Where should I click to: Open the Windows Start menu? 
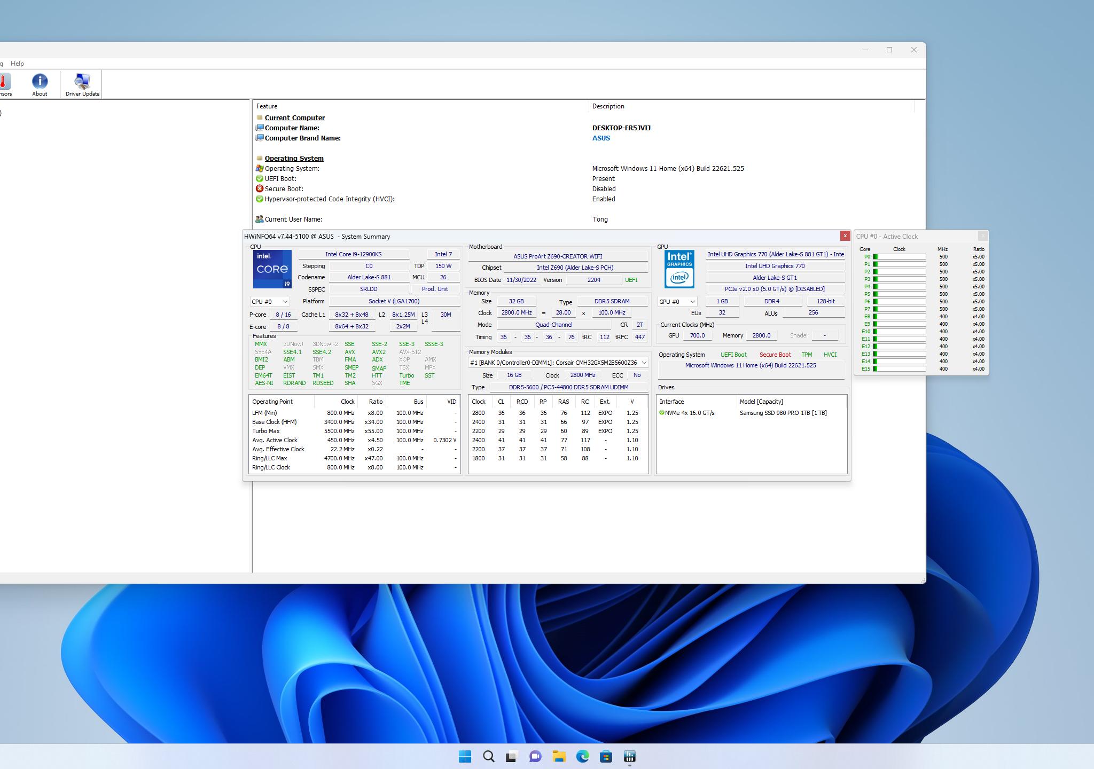click(x=465, y=756)
